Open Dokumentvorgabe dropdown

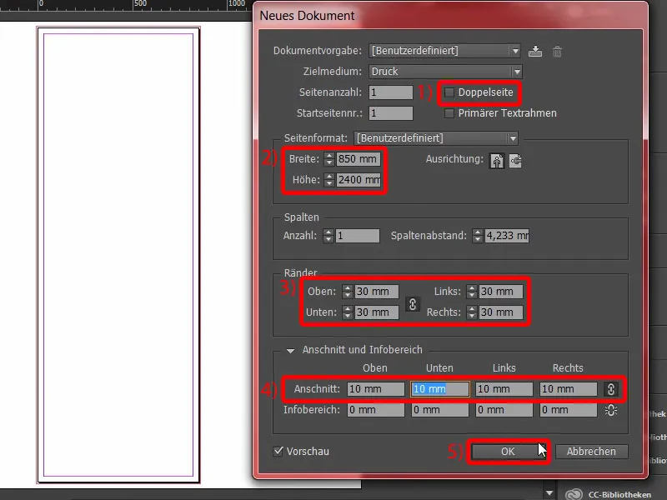pos(444,51)
